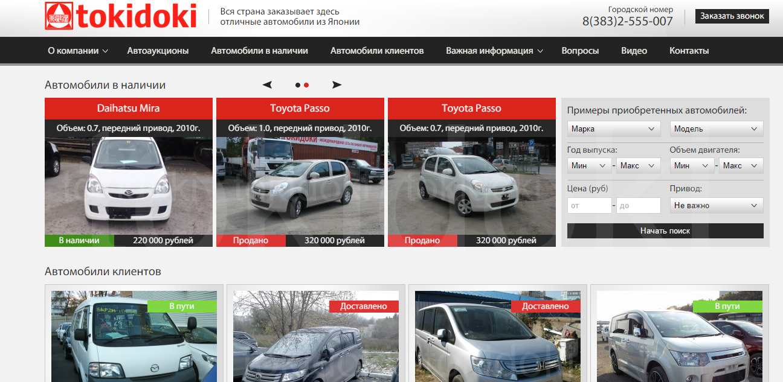Select the second red carousel dot
Image resolution: width=783 pixels, height=382 pixels.
pyautogui.click(x=306, y=85)
